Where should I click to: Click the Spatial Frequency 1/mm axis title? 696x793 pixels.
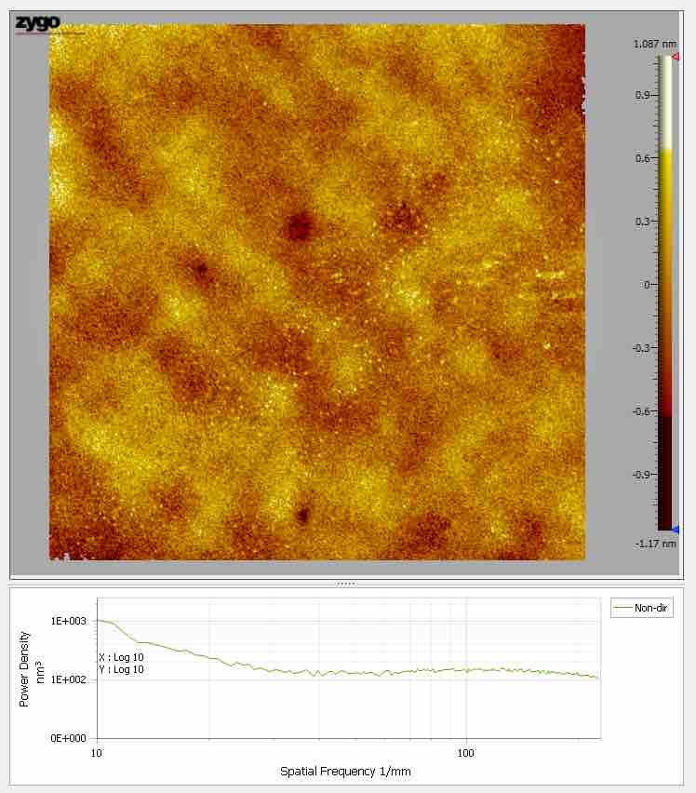point(345,772)
